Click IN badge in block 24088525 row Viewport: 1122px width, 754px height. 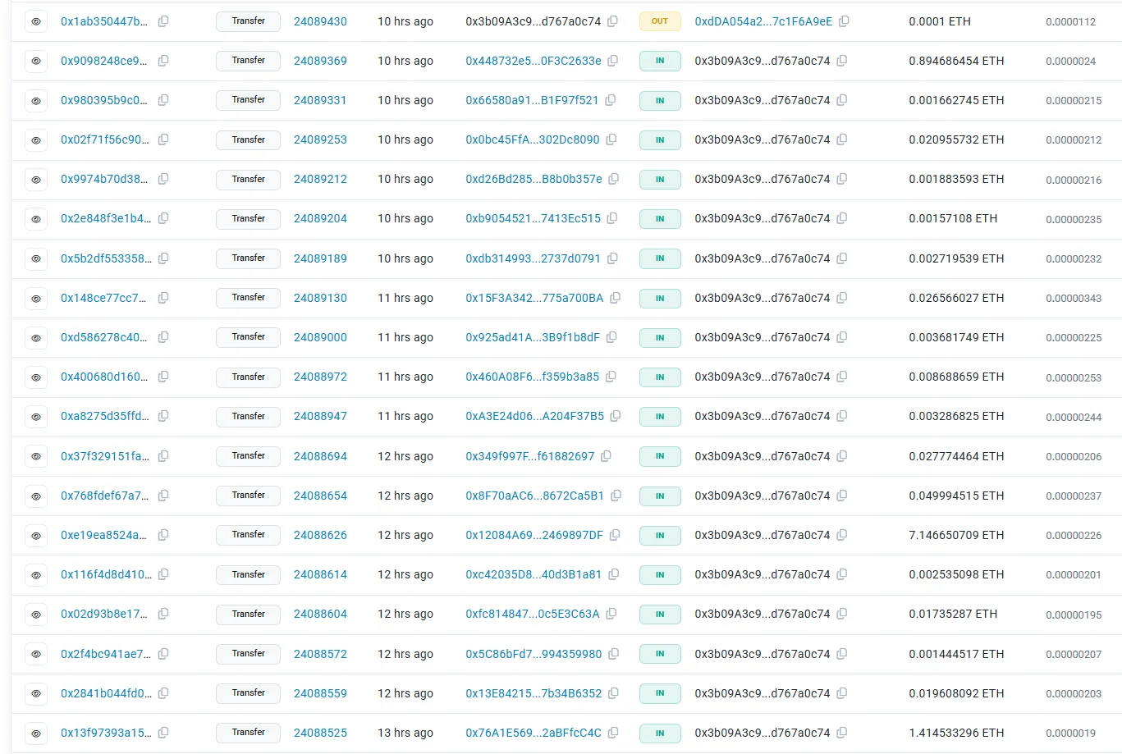point(660,733)
